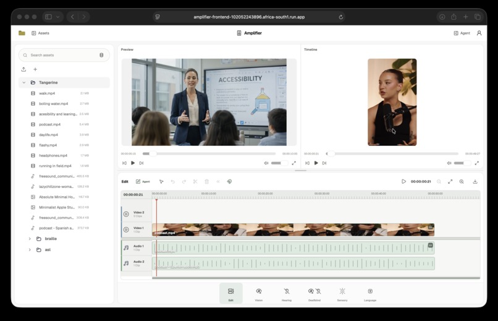Toggle visibility of Video 1 track
The height and width of the screenshot is (321, 498).
(x=126, y=229)
